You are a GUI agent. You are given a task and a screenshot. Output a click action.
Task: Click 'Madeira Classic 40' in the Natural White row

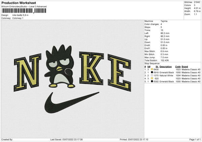click(x=191, y=76)
